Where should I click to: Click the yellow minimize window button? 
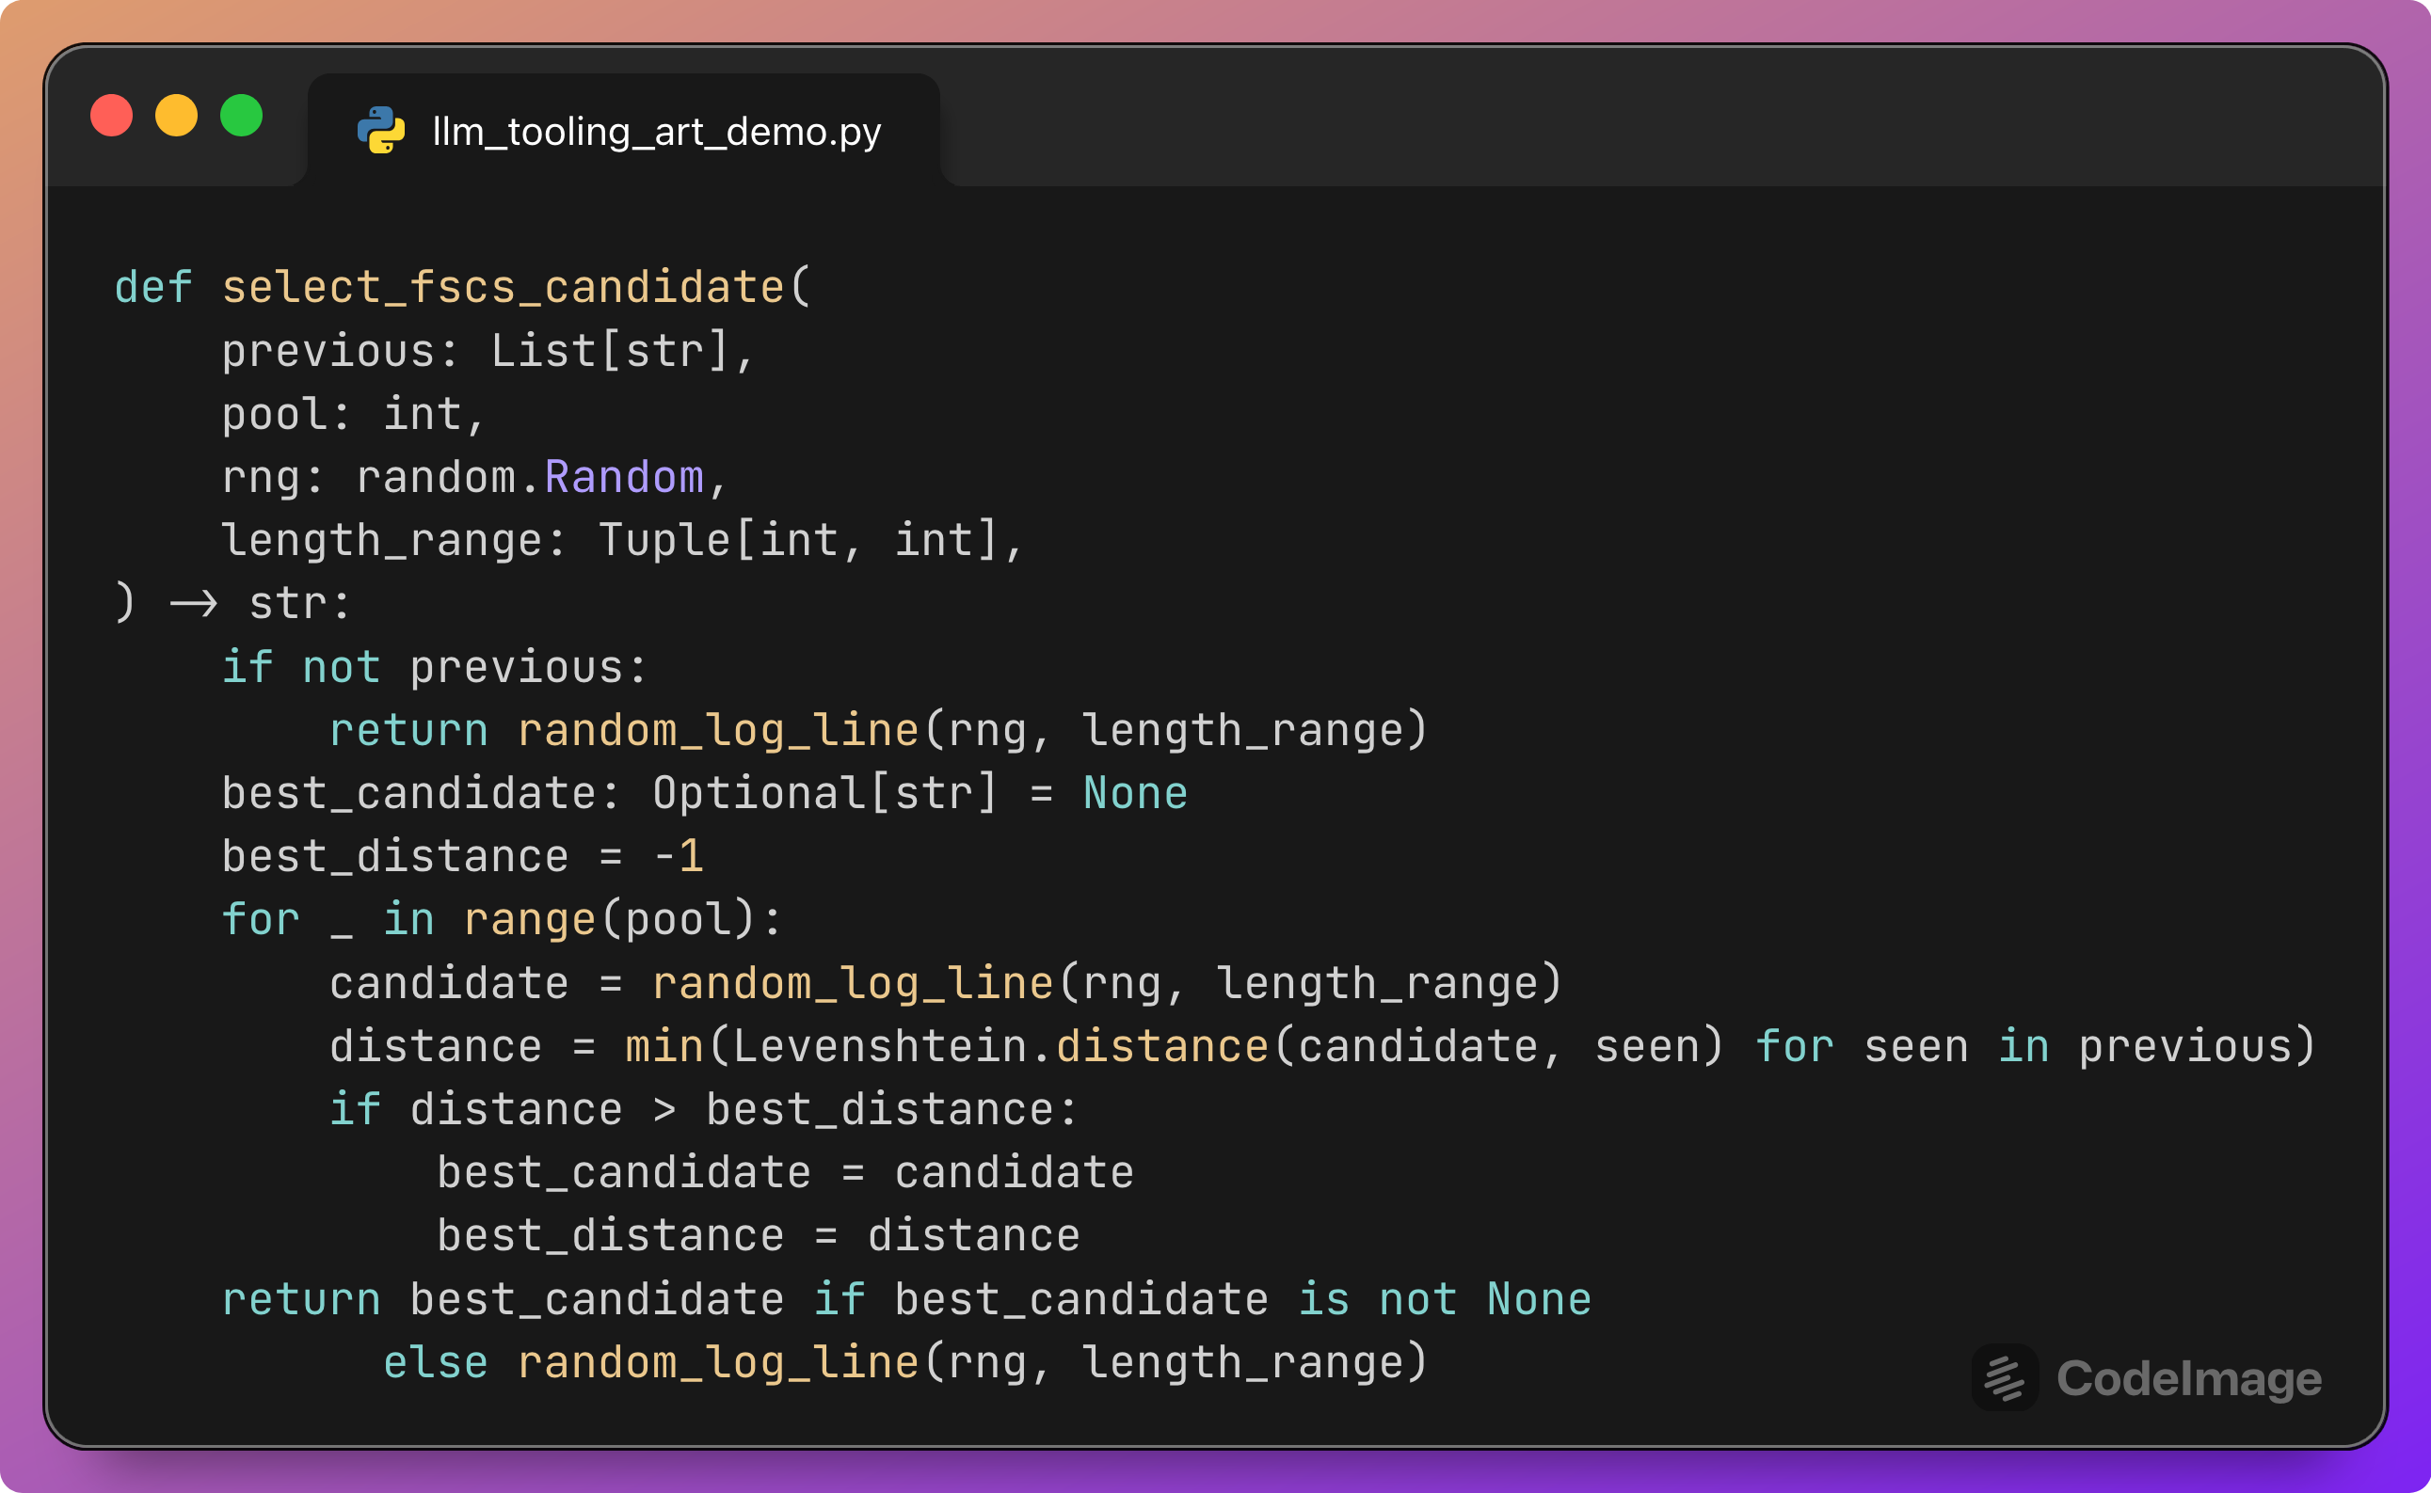pyautogui.click(x=177, y=116)
